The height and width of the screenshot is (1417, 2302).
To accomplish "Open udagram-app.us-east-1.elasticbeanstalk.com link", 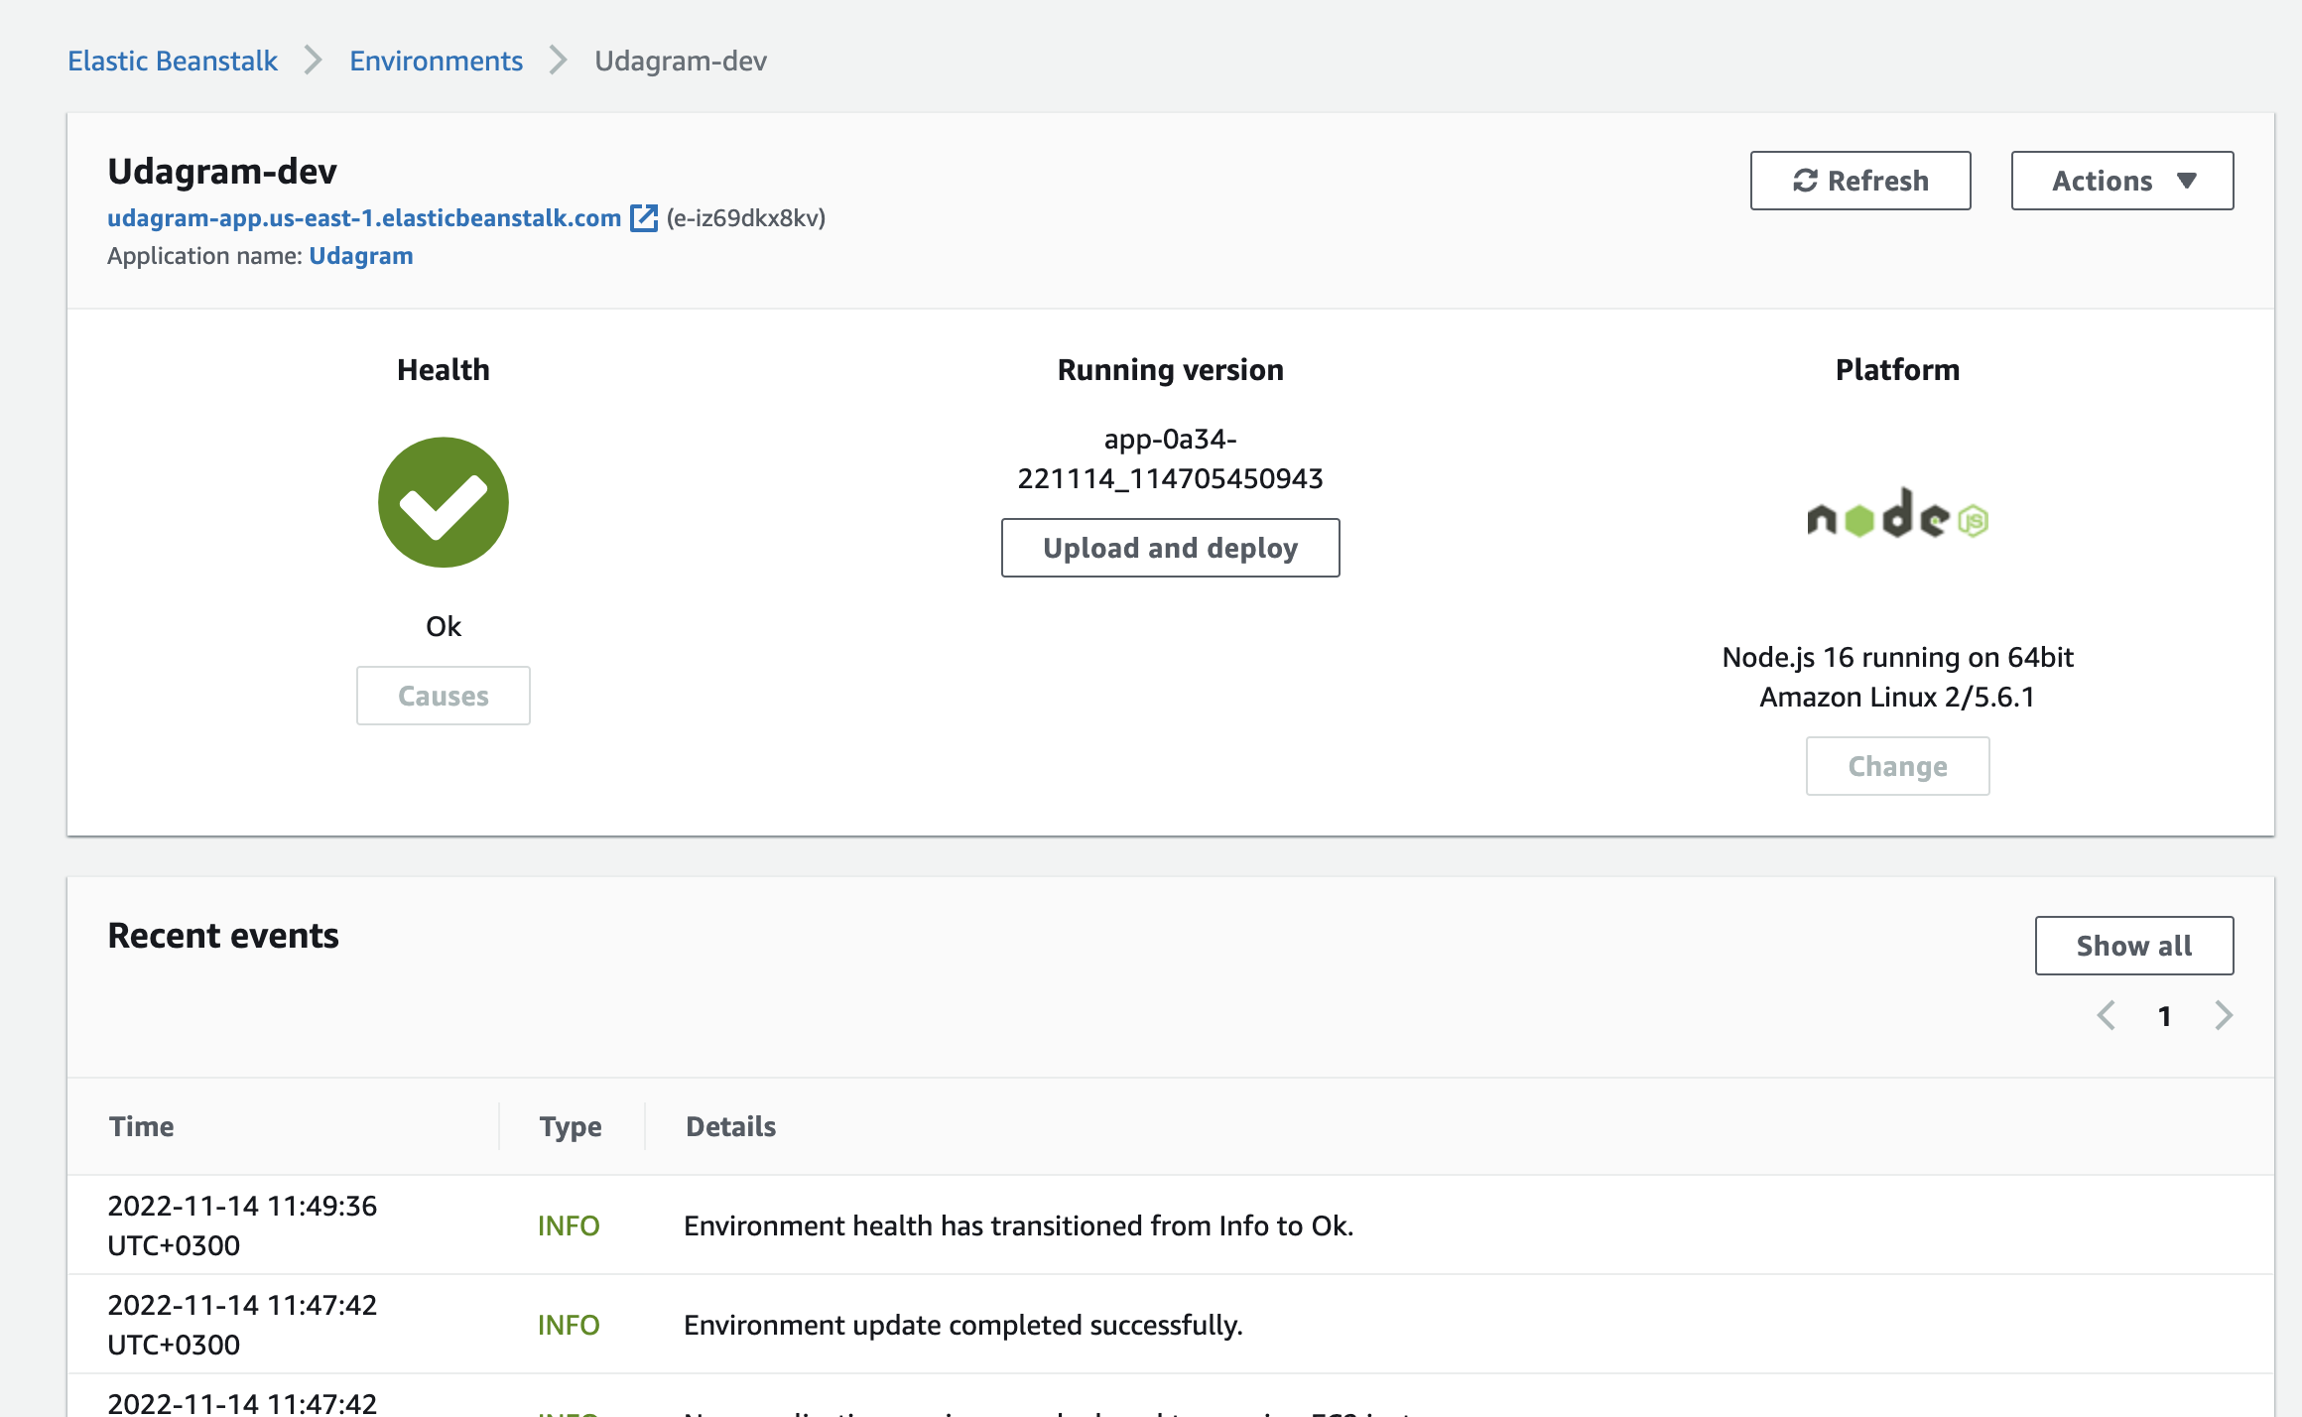I will point(364,217).
